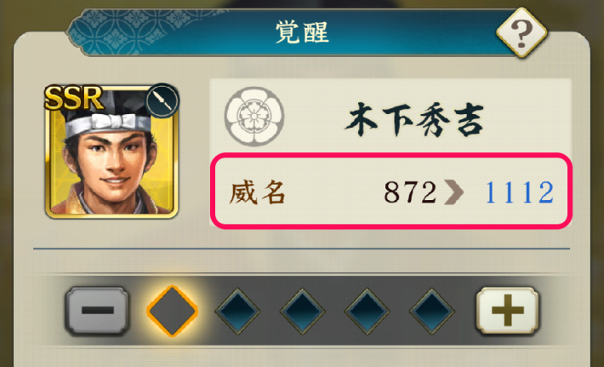Increase awakening level with plus button

[507, 310]
